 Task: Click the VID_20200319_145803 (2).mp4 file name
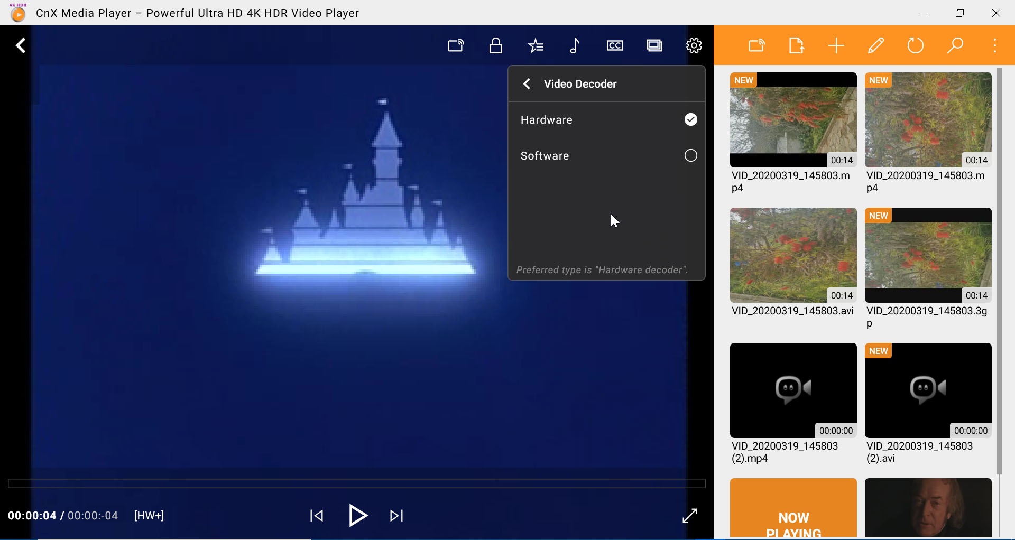(x=785, y=453)
